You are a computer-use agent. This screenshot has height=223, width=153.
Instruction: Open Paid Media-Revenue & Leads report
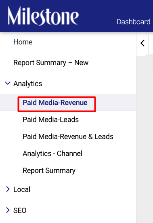point(68,137)
